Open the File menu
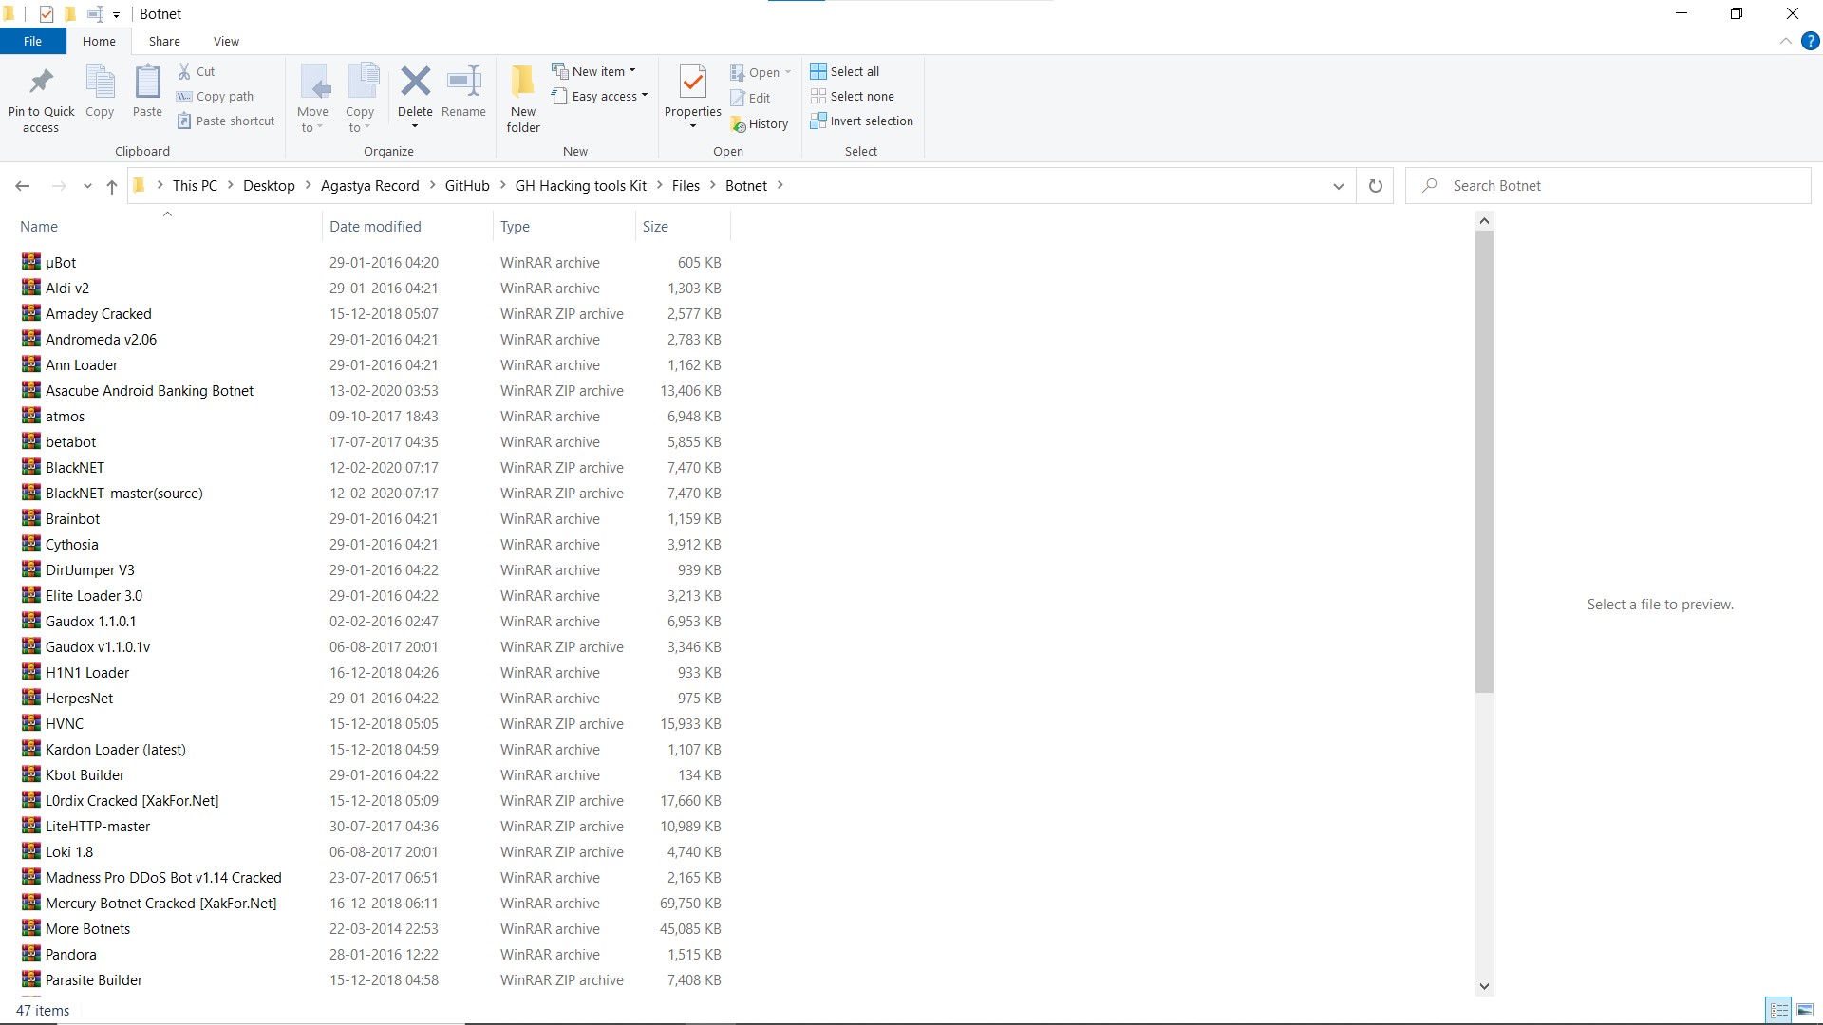 click(x=32, y=41)
